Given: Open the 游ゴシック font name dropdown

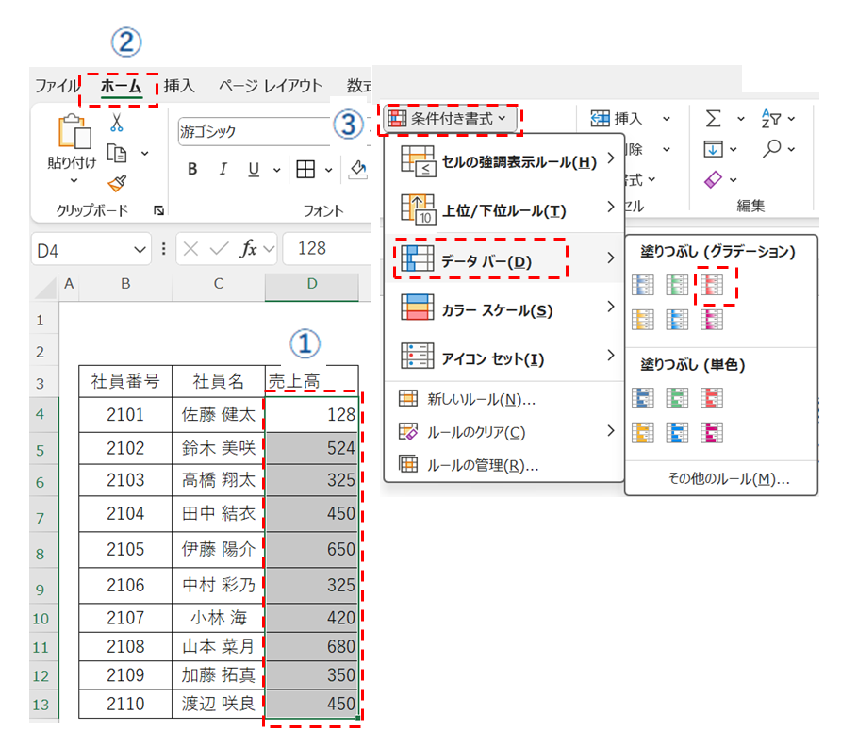Looking at the screenshot, I should point(255,132).
